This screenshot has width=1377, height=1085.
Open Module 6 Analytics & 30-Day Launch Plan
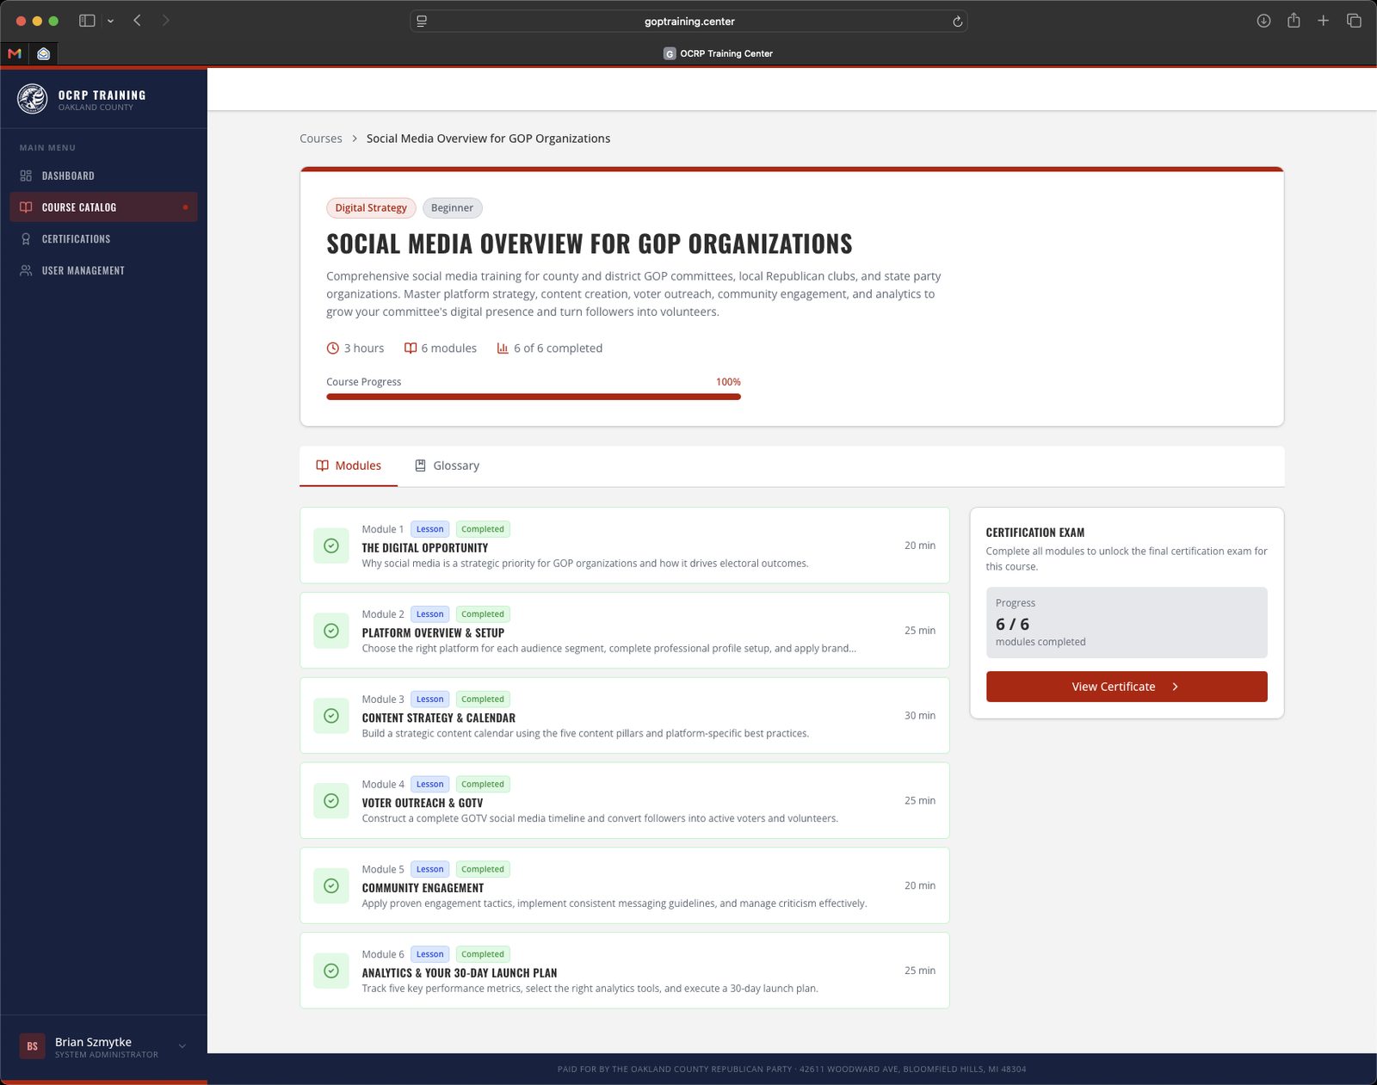click(625, 971)
